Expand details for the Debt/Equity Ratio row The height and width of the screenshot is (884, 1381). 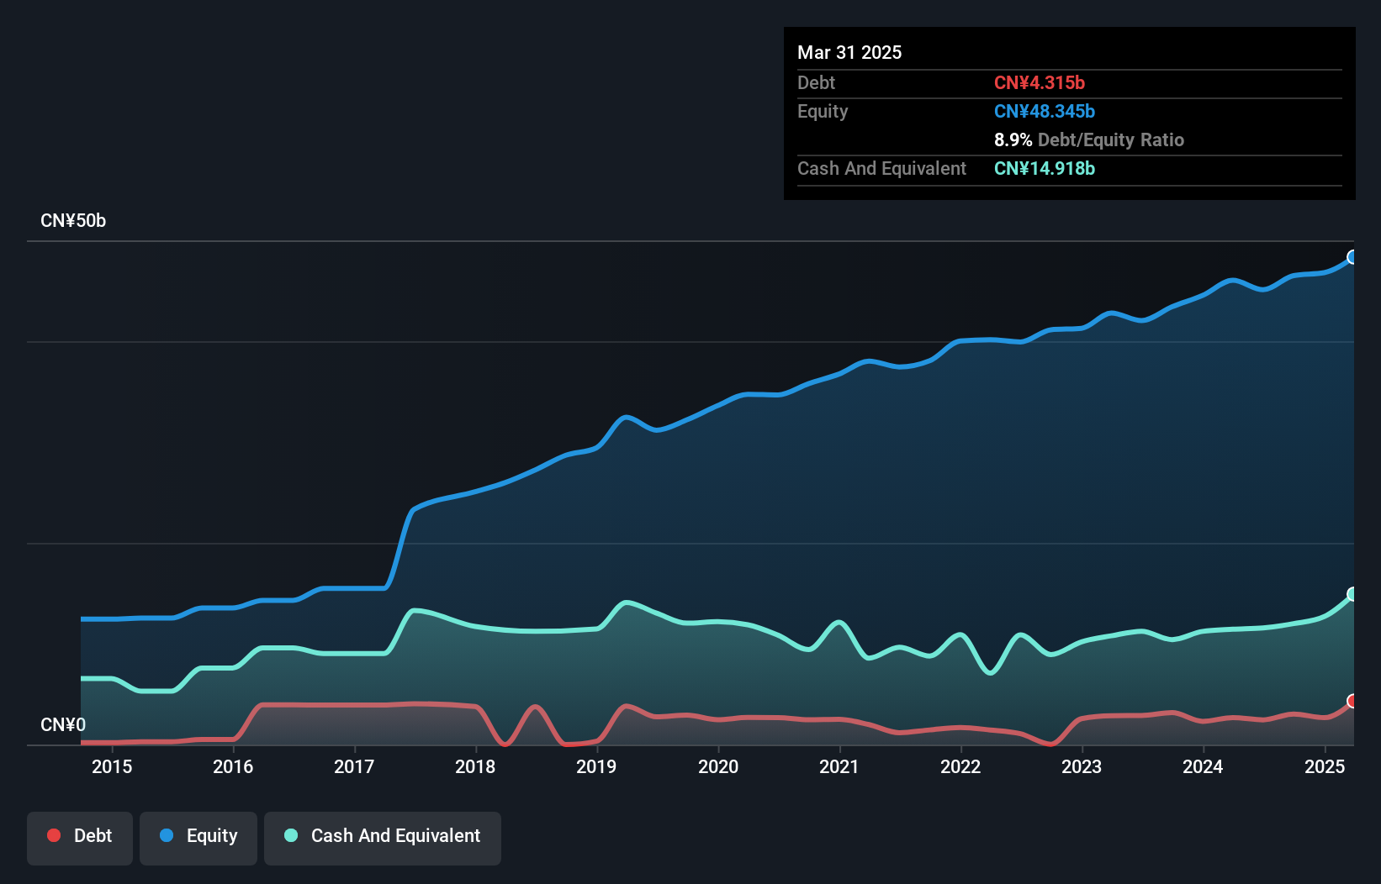pyautogui.click(x=1089, y=139)
